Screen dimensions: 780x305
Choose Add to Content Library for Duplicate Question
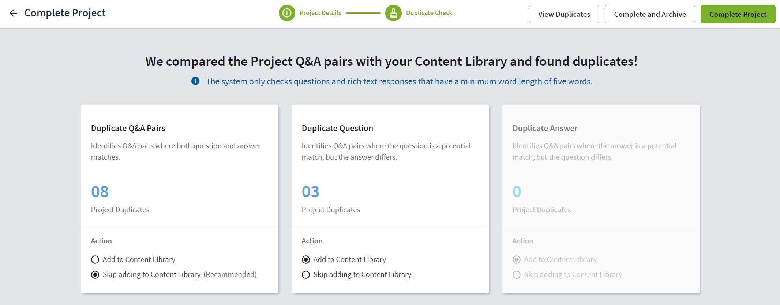point(306,260)
